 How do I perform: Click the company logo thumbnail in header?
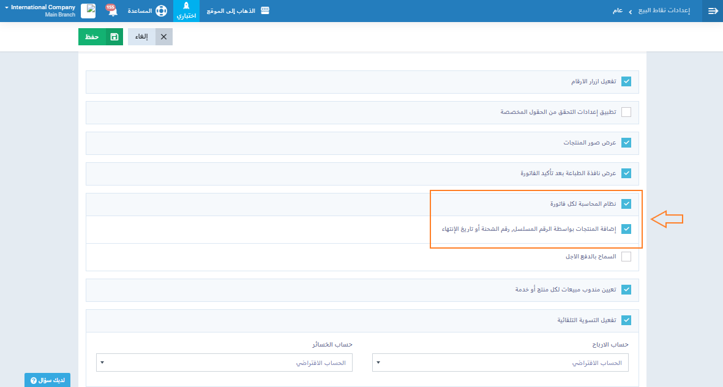coord(89,11)
